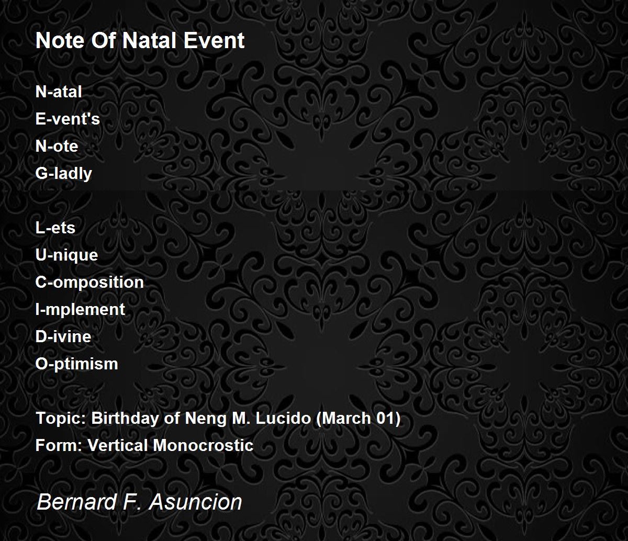Click the Topic line about Neng M. Lucido
628x541 pixels.
pos(218,419)
